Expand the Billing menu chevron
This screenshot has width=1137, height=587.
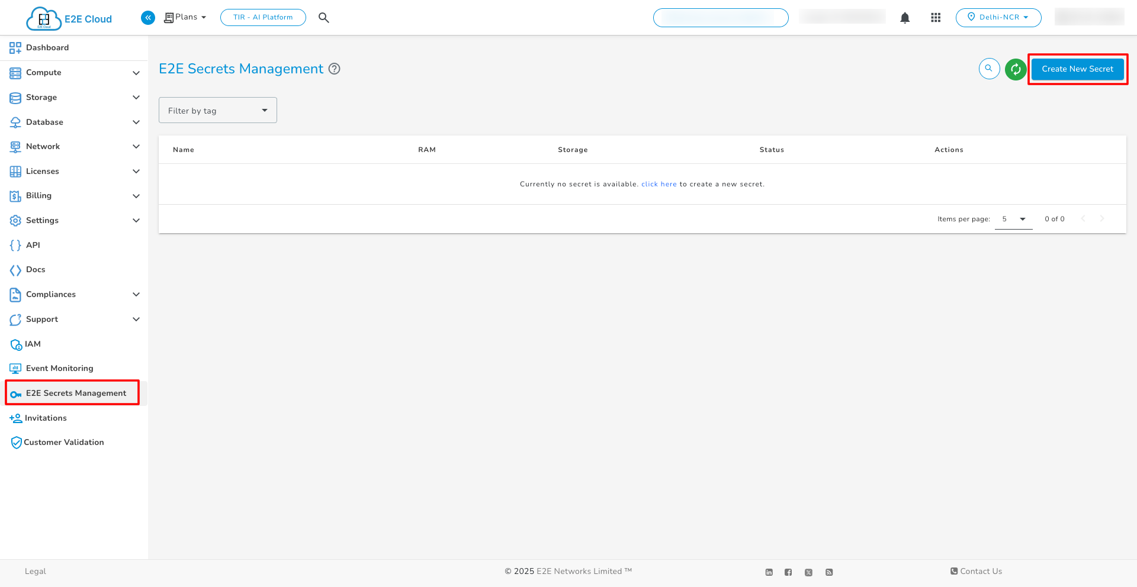click(136, 196)
